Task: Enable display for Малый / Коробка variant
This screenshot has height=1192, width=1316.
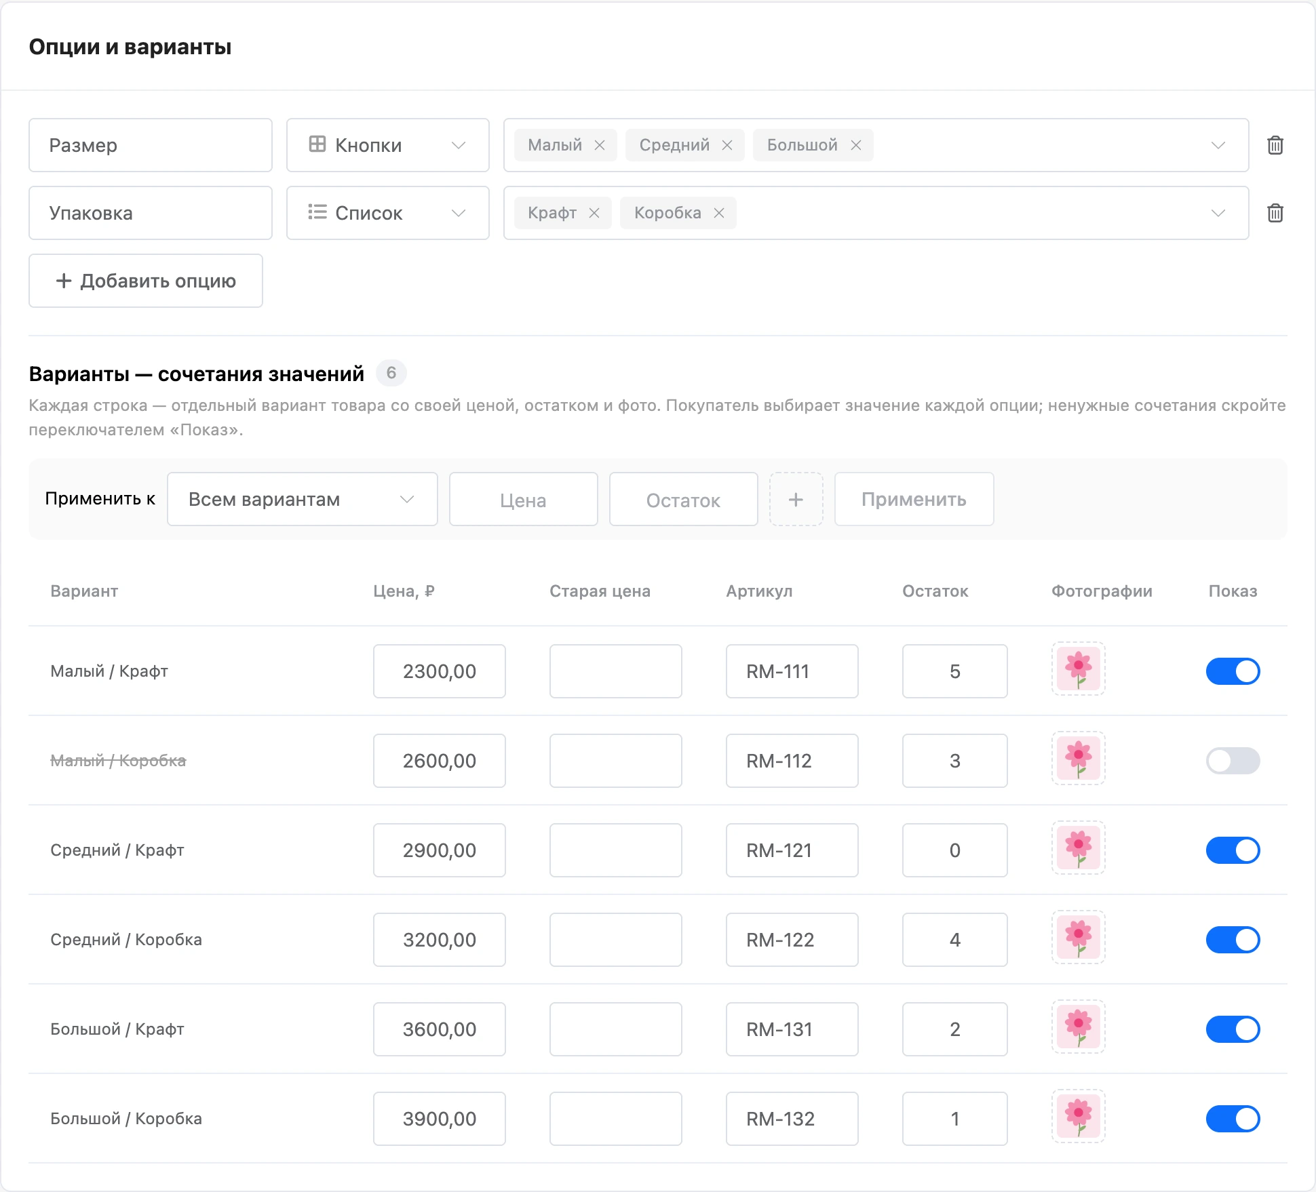Action: pos(1233,761)
